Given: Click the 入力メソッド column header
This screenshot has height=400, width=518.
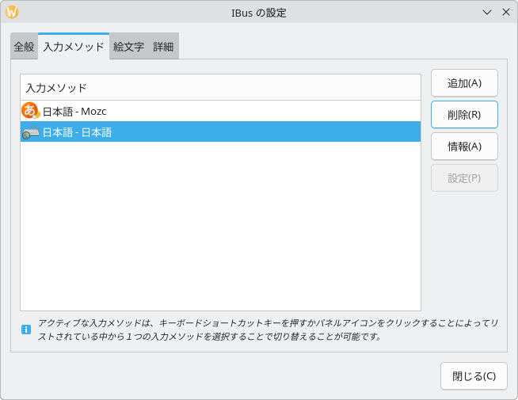Looking at the screenshot, I should tap(220, 88).
